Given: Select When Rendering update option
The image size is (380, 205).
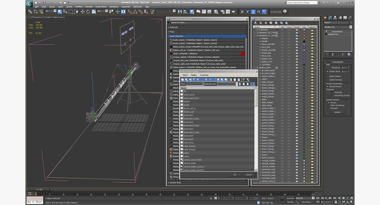Looking at the screenshot, I should click(329, 105).
